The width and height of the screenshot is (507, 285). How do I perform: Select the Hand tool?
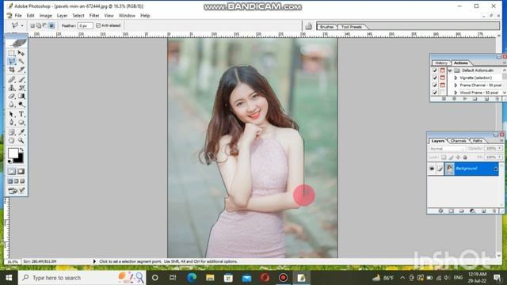tap(12, 141)
